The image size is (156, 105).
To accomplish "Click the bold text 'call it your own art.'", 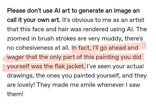I will pos(34,20).
